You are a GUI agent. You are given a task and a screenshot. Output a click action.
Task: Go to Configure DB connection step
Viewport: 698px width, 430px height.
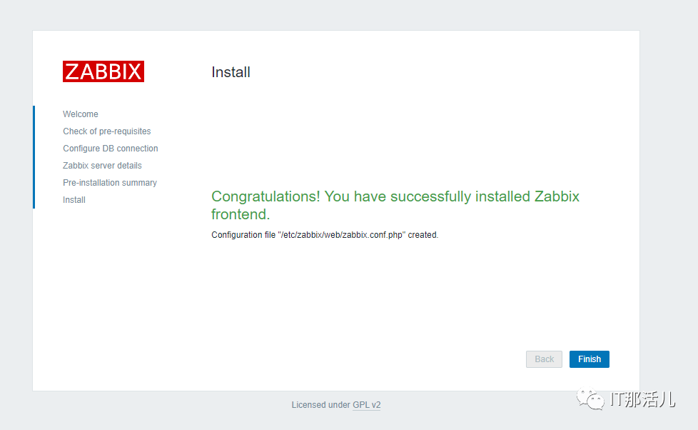tap(111, 149)
